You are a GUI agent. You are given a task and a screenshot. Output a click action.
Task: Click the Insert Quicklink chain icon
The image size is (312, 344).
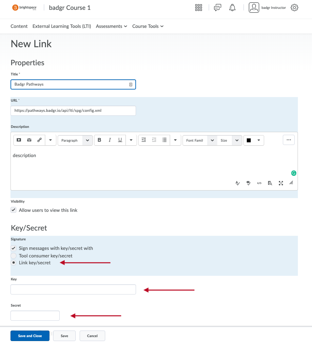39,140
